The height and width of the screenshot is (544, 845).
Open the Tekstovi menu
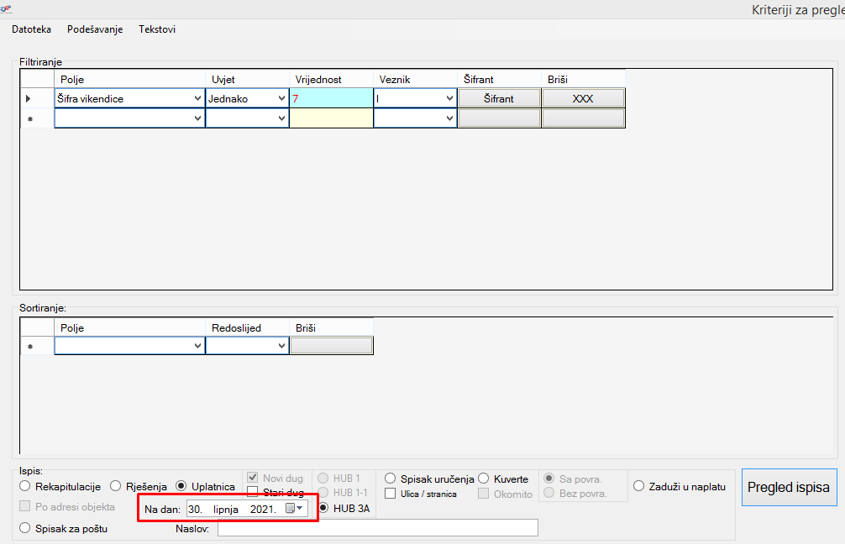click(157, 29)
